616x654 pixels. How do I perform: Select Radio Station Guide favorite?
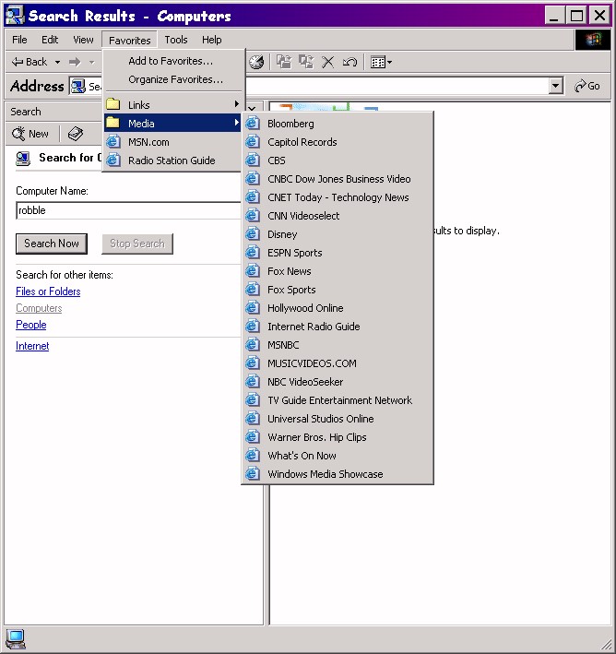tap(171, 161)
